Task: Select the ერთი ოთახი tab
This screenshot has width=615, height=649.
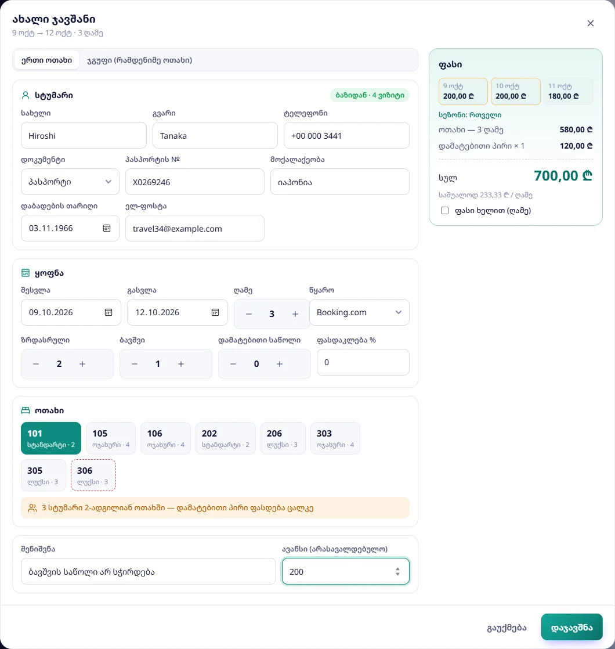Action: click(x=47, y=60)
